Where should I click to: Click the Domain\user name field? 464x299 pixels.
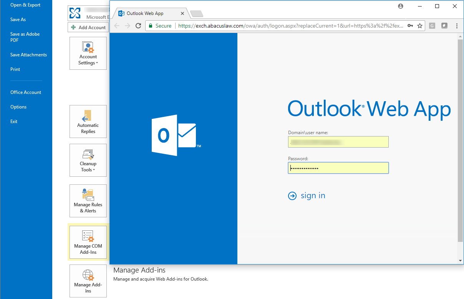pos(338,142)
